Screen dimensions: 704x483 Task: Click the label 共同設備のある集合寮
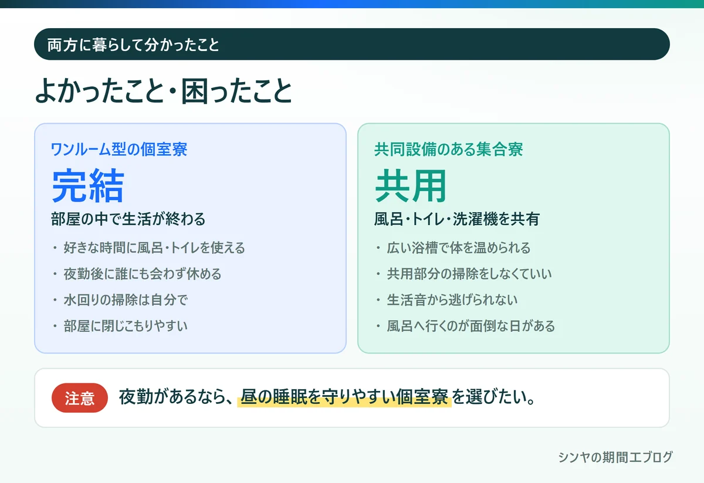tap(449, 149)
